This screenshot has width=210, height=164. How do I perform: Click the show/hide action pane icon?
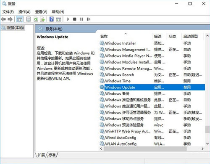pos(58,19)
